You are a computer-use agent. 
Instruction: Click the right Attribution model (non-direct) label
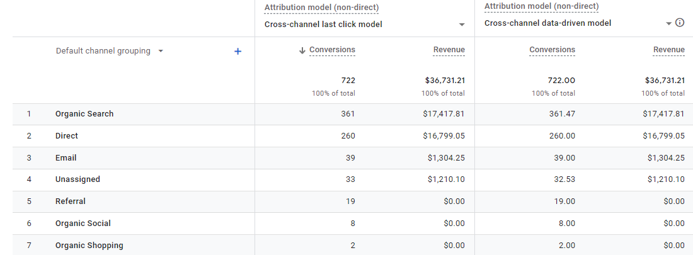(x=541, y=6)
